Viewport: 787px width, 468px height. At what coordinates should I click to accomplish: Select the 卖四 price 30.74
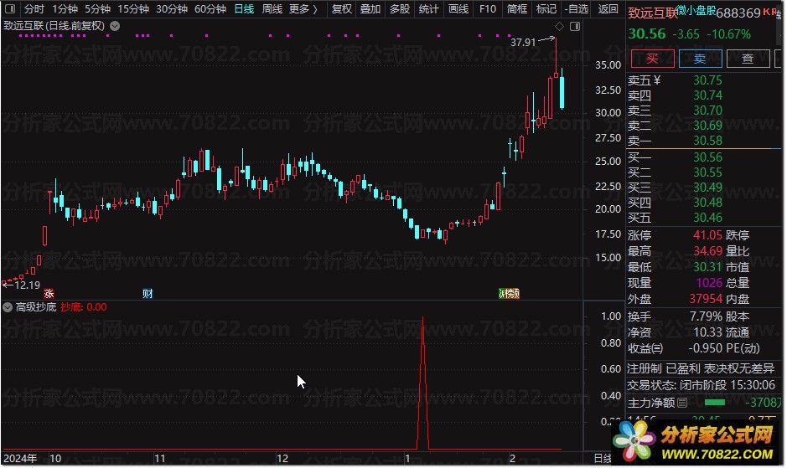(707, 95)
